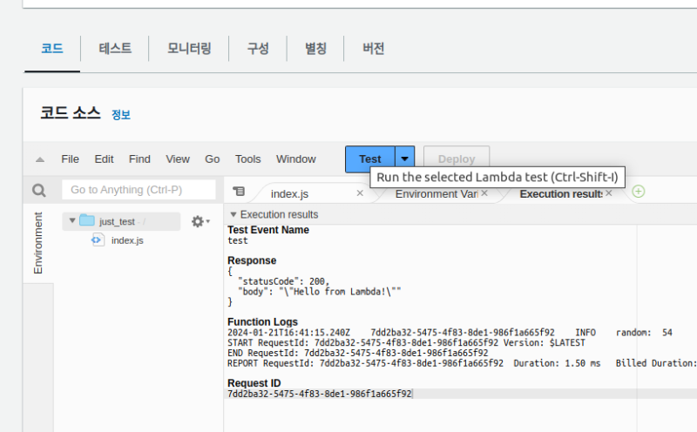Screen dimensions: 697x432
Task: Collapse the Execution results section
Action: coord(233,214)
